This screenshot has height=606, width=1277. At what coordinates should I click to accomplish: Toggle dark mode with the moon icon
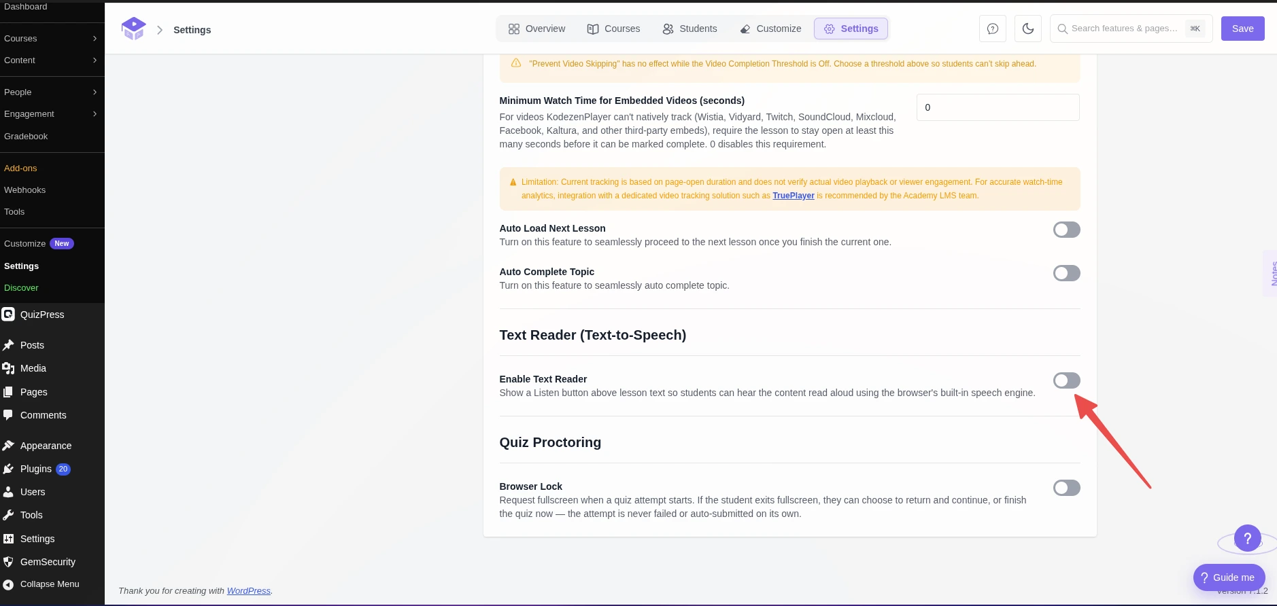(1028, 29)
